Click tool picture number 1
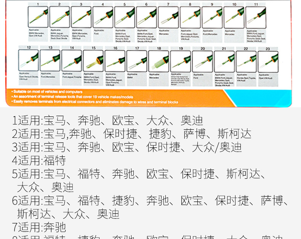The image size is (301, 239). [x=38, y=17]
